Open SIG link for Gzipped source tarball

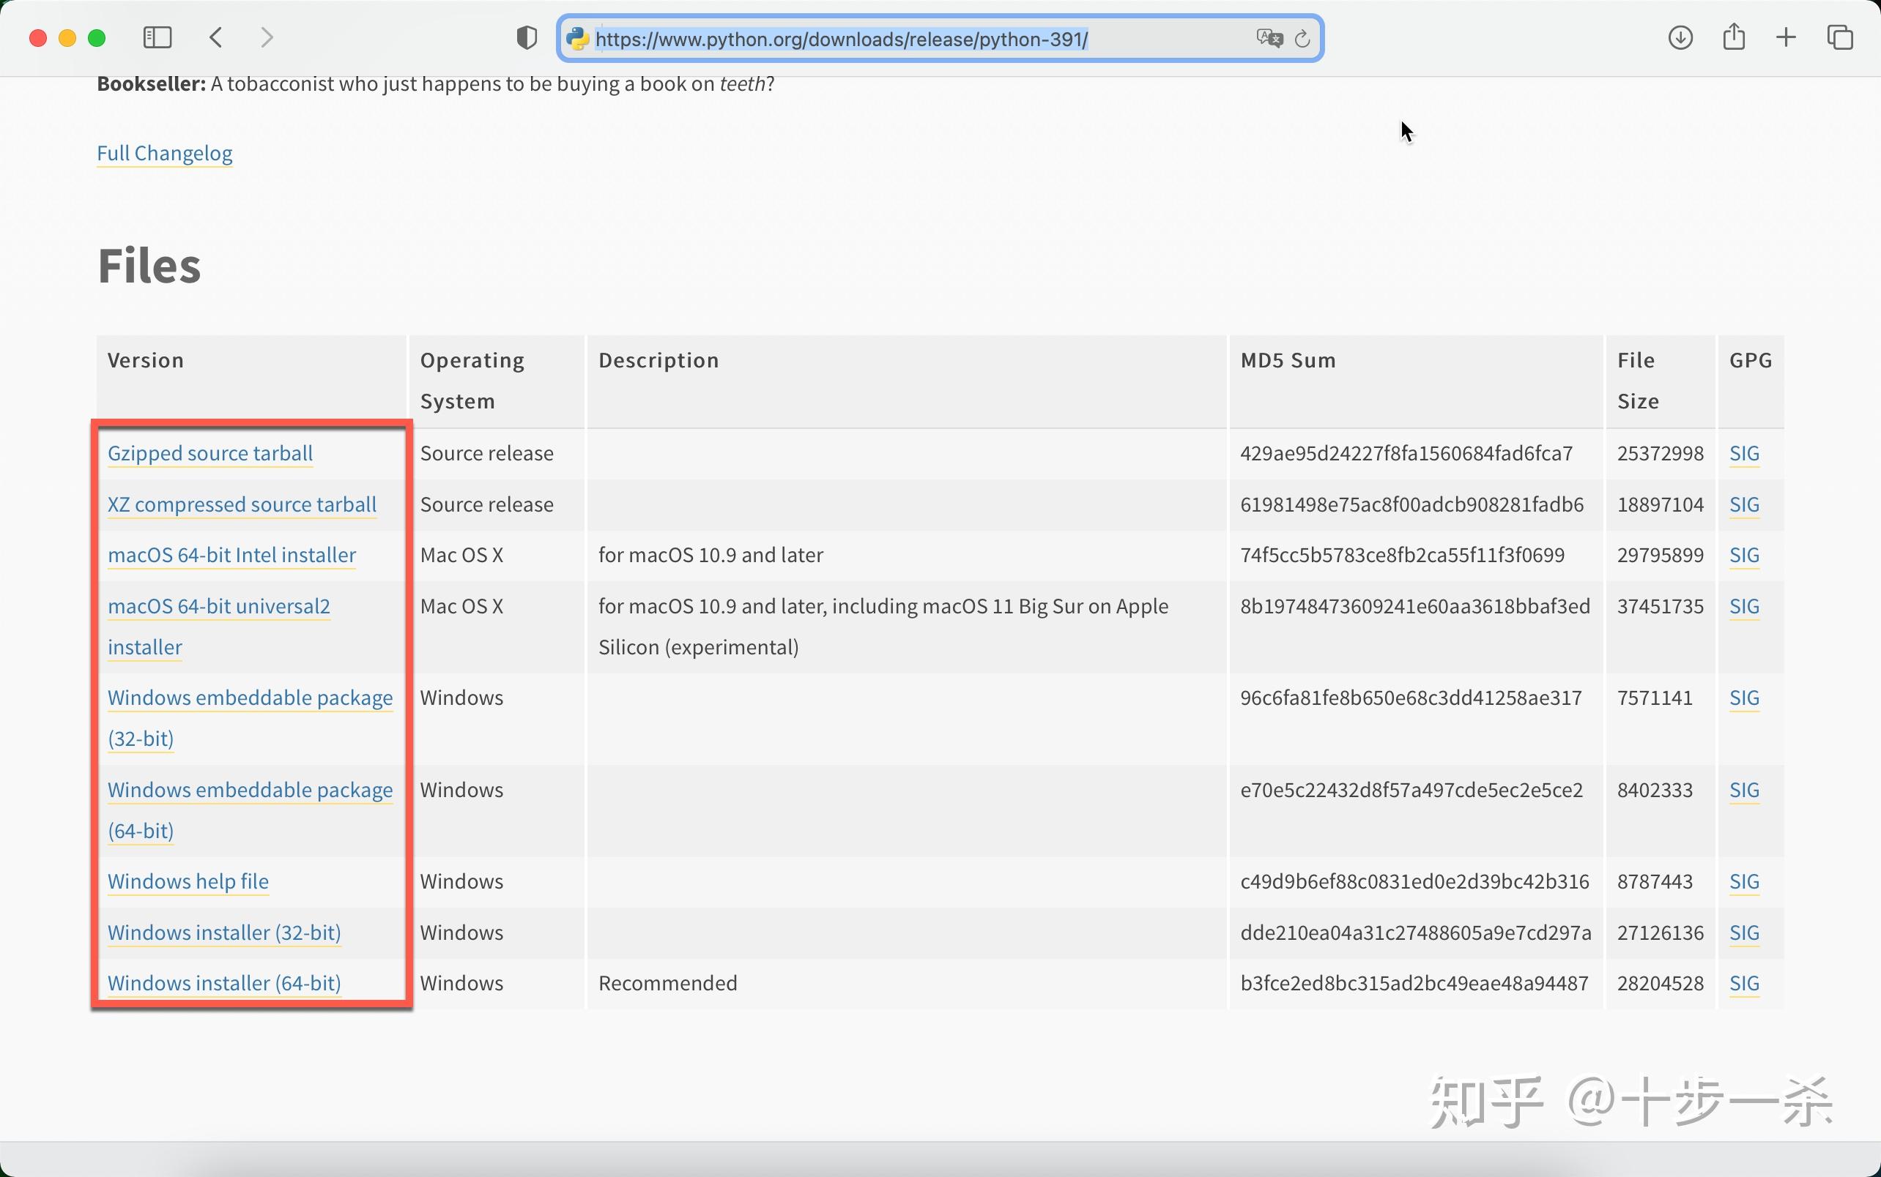point(1744,453)
